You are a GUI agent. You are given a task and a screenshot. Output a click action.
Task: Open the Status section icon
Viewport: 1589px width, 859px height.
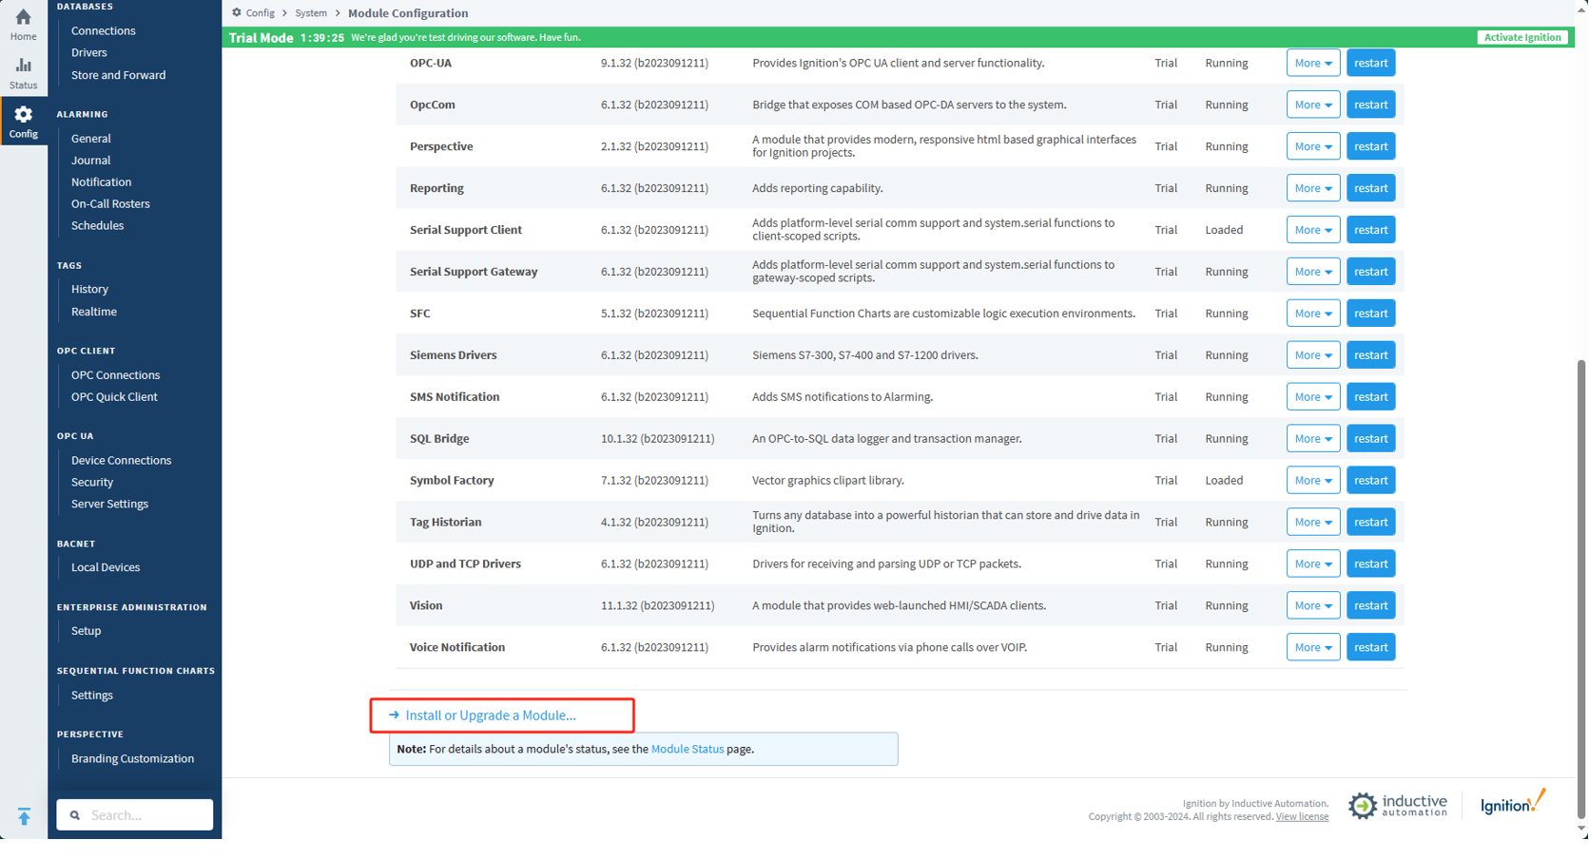(x=23, y=66)
